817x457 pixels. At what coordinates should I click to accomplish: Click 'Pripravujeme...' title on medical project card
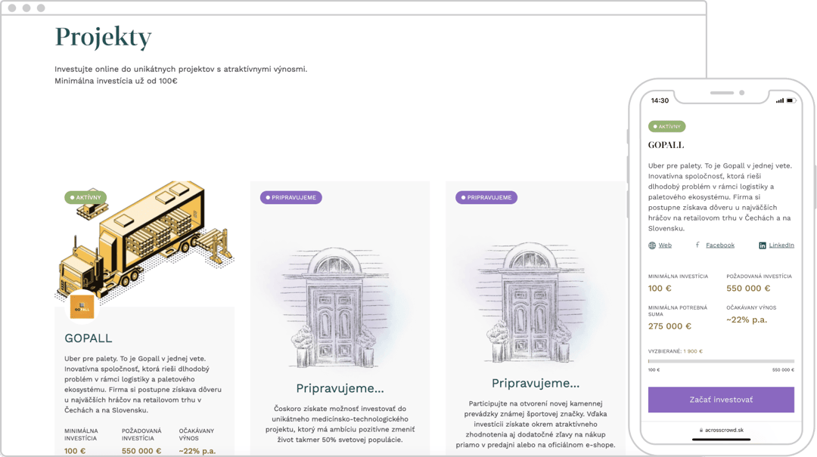point(340,388)
